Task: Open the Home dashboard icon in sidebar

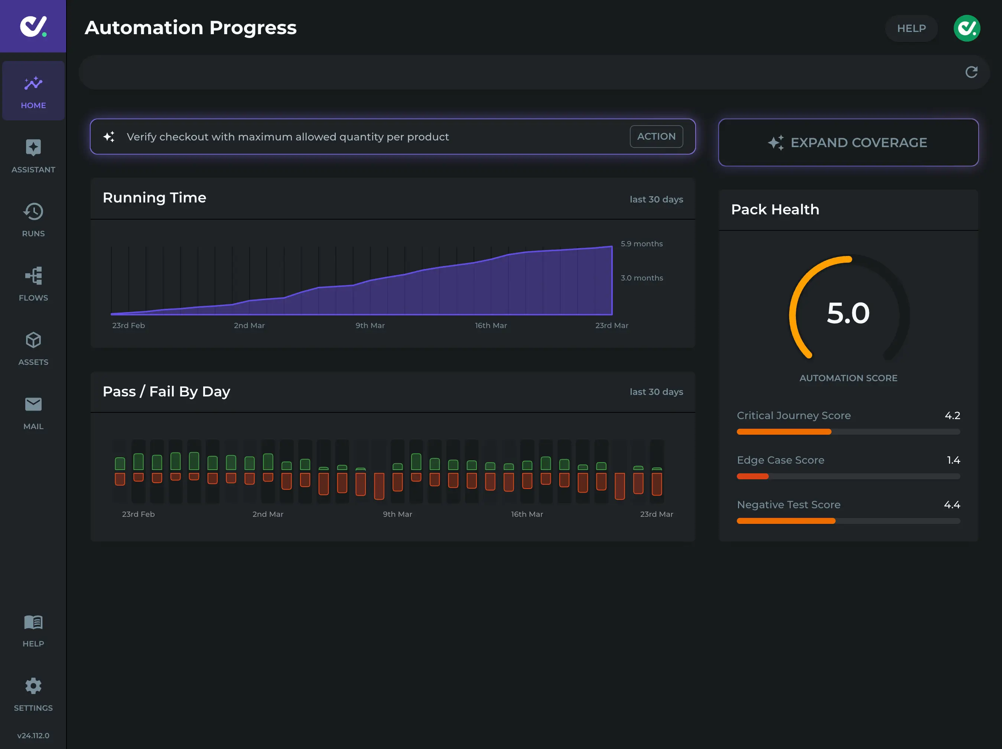Action: 33,83
